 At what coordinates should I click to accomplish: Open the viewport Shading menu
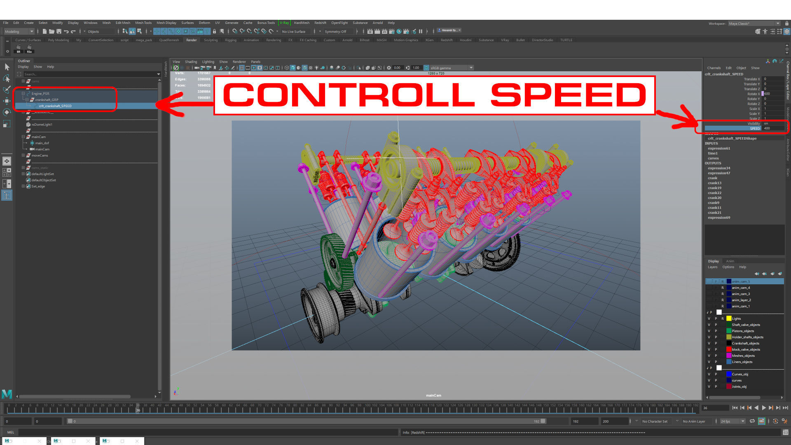[x=191, y=62]
